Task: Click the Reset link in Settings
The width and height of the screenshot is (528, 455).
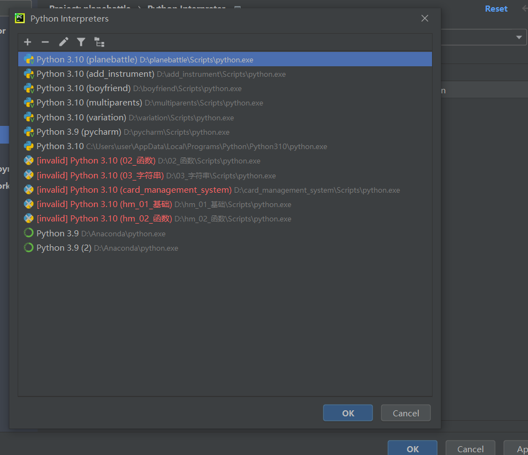Action: point(496,9)
